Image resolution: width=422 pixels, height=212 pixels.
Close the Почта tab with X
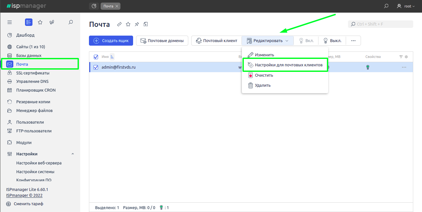(117, 6)
